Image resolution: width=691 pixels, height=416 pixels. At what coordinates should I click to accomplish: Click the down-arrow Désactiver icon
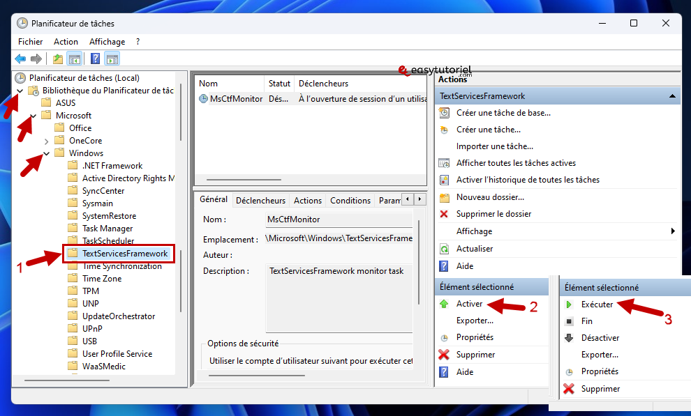click(x=569, y=338)
